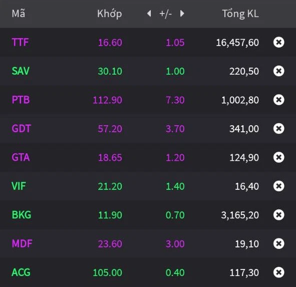The height and width of the screenshot is (287, 296).
Task: Delete ACG row with X icon
Action: click(278, 272)
